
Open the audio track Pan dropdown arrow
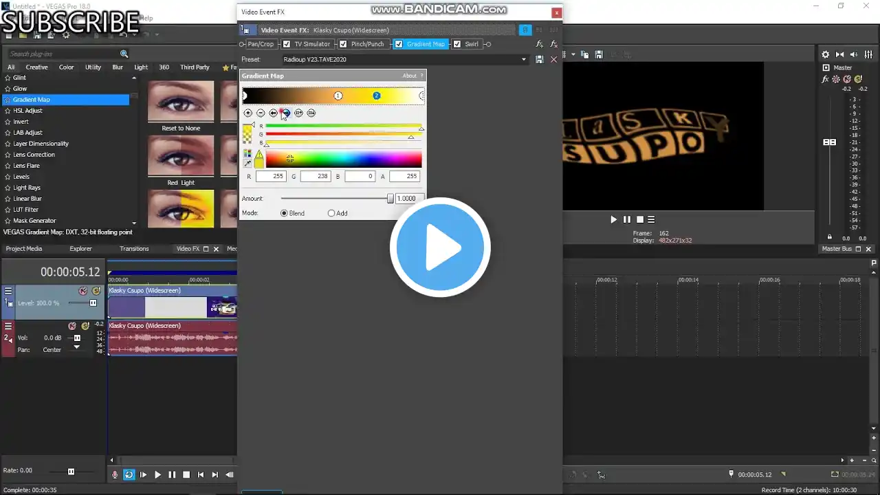[x=77, y=347]
